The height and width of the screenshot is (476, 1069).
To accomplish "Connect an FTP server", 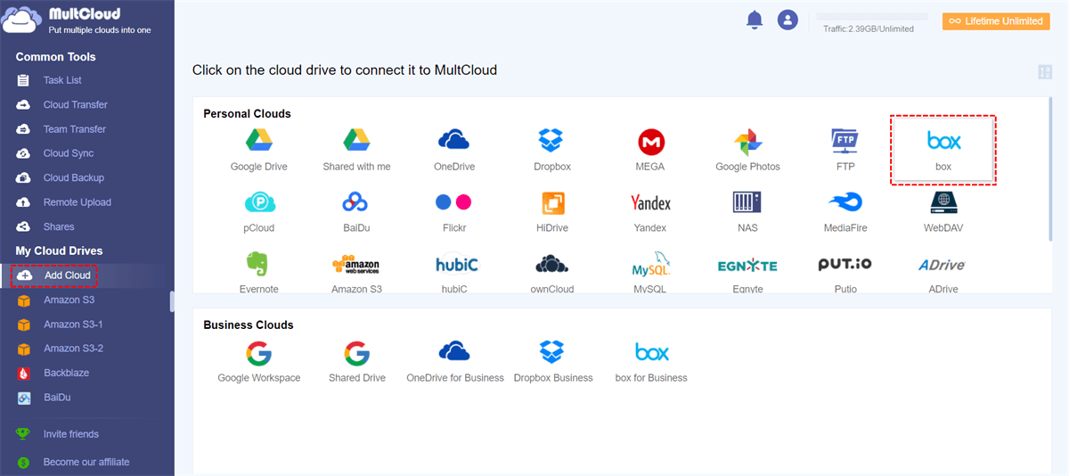I will pos(845,141).
